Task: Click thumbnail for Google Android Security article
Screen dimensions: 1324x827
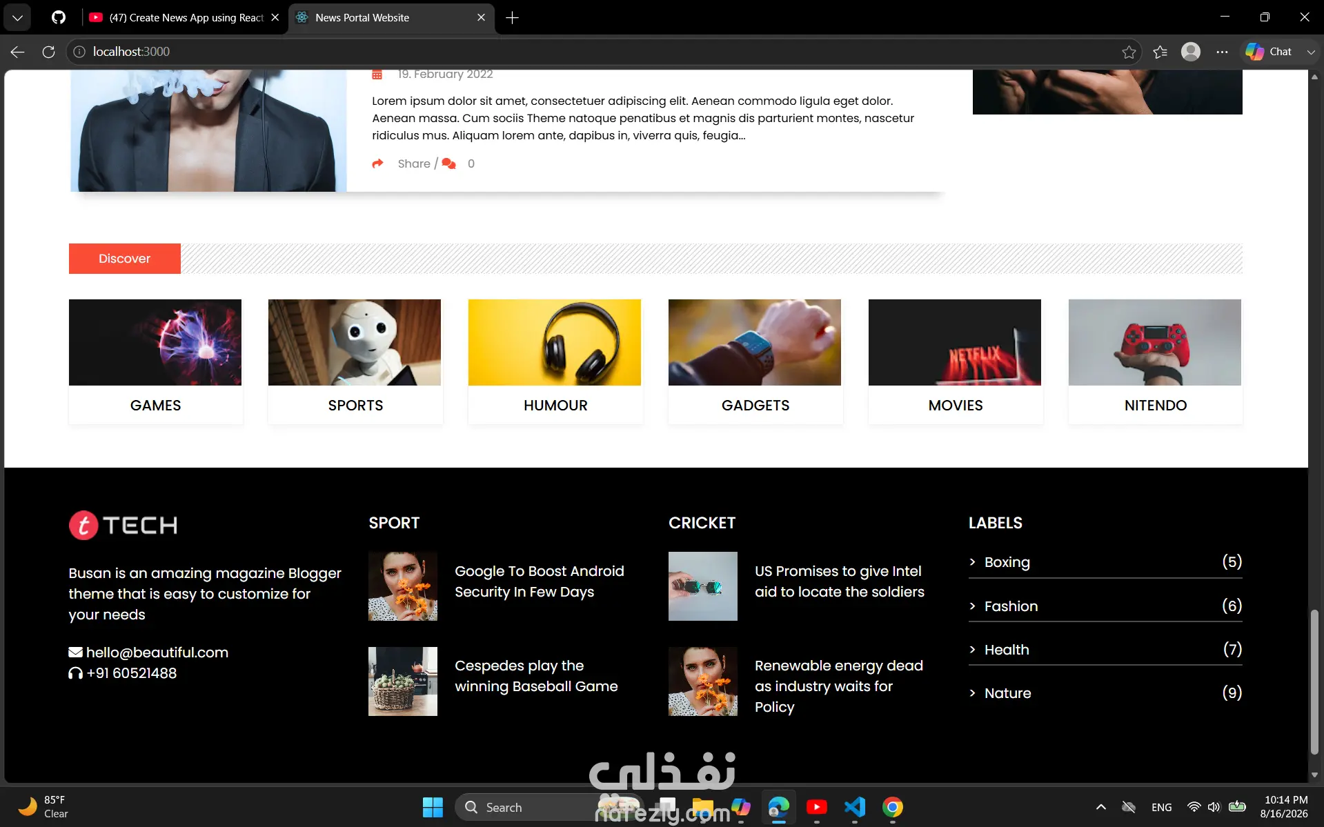Action: coord(403,586)
